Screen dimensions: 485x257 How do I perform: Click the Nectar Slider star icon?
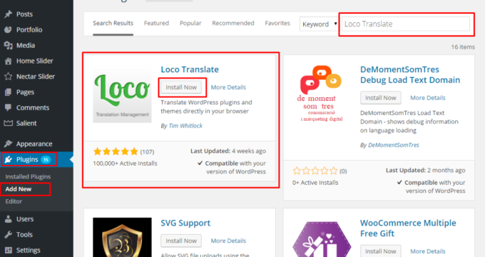(x=9, y=76)
